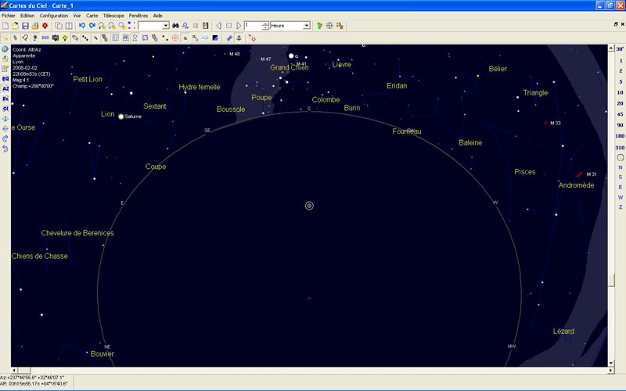Open the Télescope menu
626x391 pixels.
click(113, 15)
